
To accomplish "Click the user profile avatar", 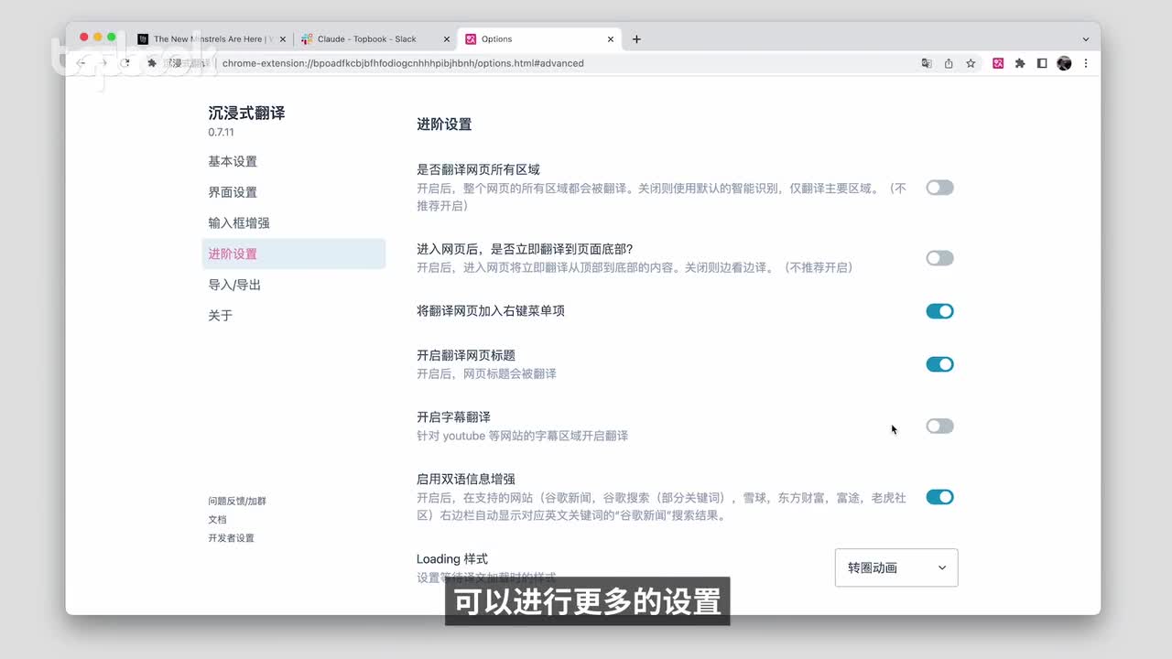I will pyautogui.click(x=1064, y=63).
